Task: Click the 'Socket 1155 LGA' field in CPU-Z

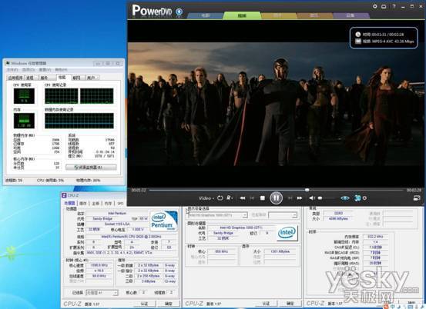Action: (117, 224)
